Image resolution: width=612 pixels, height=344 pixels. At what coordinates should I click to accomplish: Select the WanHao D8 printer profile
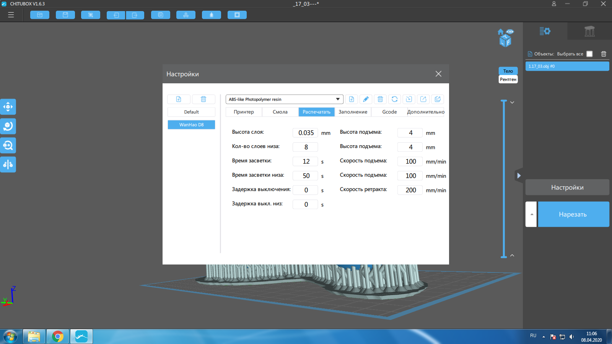pos(191,125)
